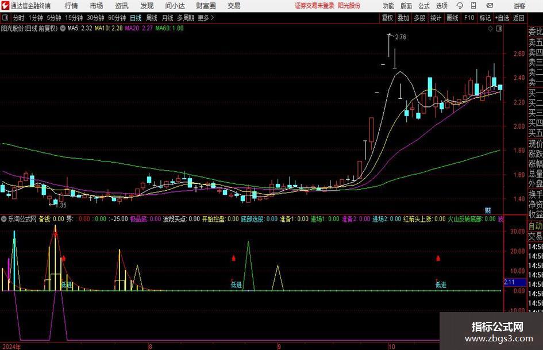The width and height of the screenshot is (543, 350).
Task: Click the 极品底 indicator label
Action: tap(138, 219)
